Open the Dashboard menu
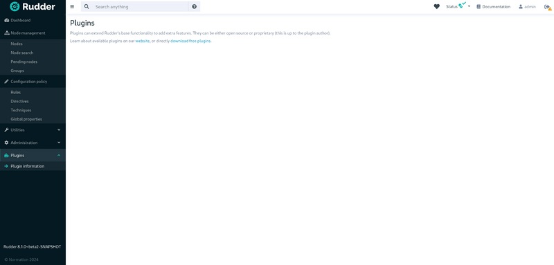The width and height of the screenshot is (554, 265). tap(33, 21)
